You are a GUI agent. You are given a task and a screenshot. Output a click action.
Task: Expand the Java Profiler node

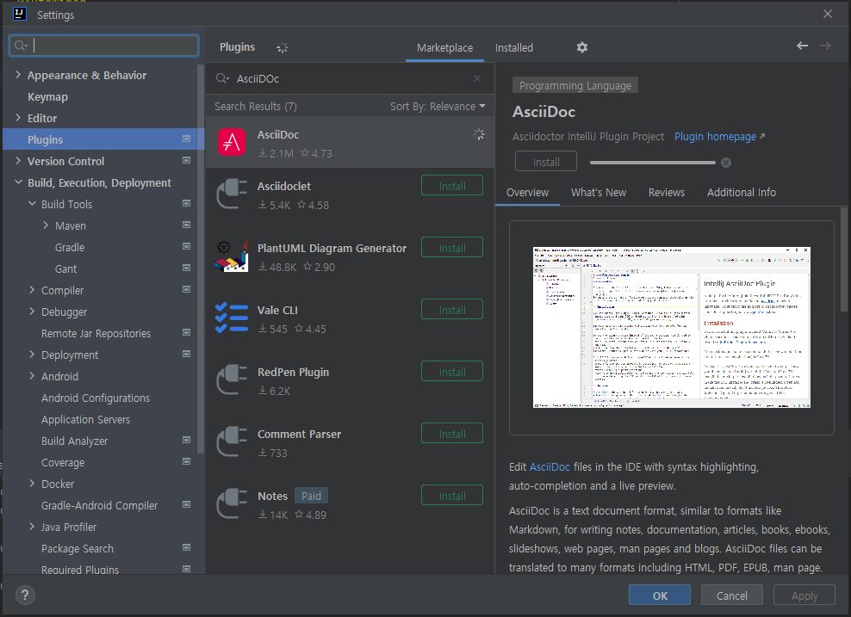click(32, 526)
